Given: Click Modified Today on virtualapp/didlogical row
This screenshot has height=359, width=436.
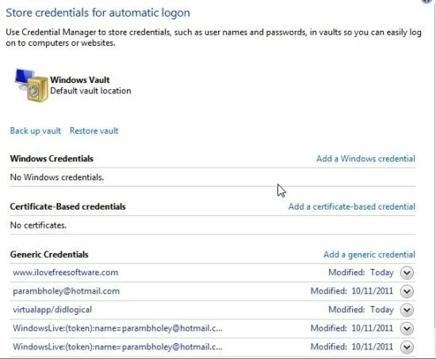Looking at the screenshot, I should pos(361,310).
